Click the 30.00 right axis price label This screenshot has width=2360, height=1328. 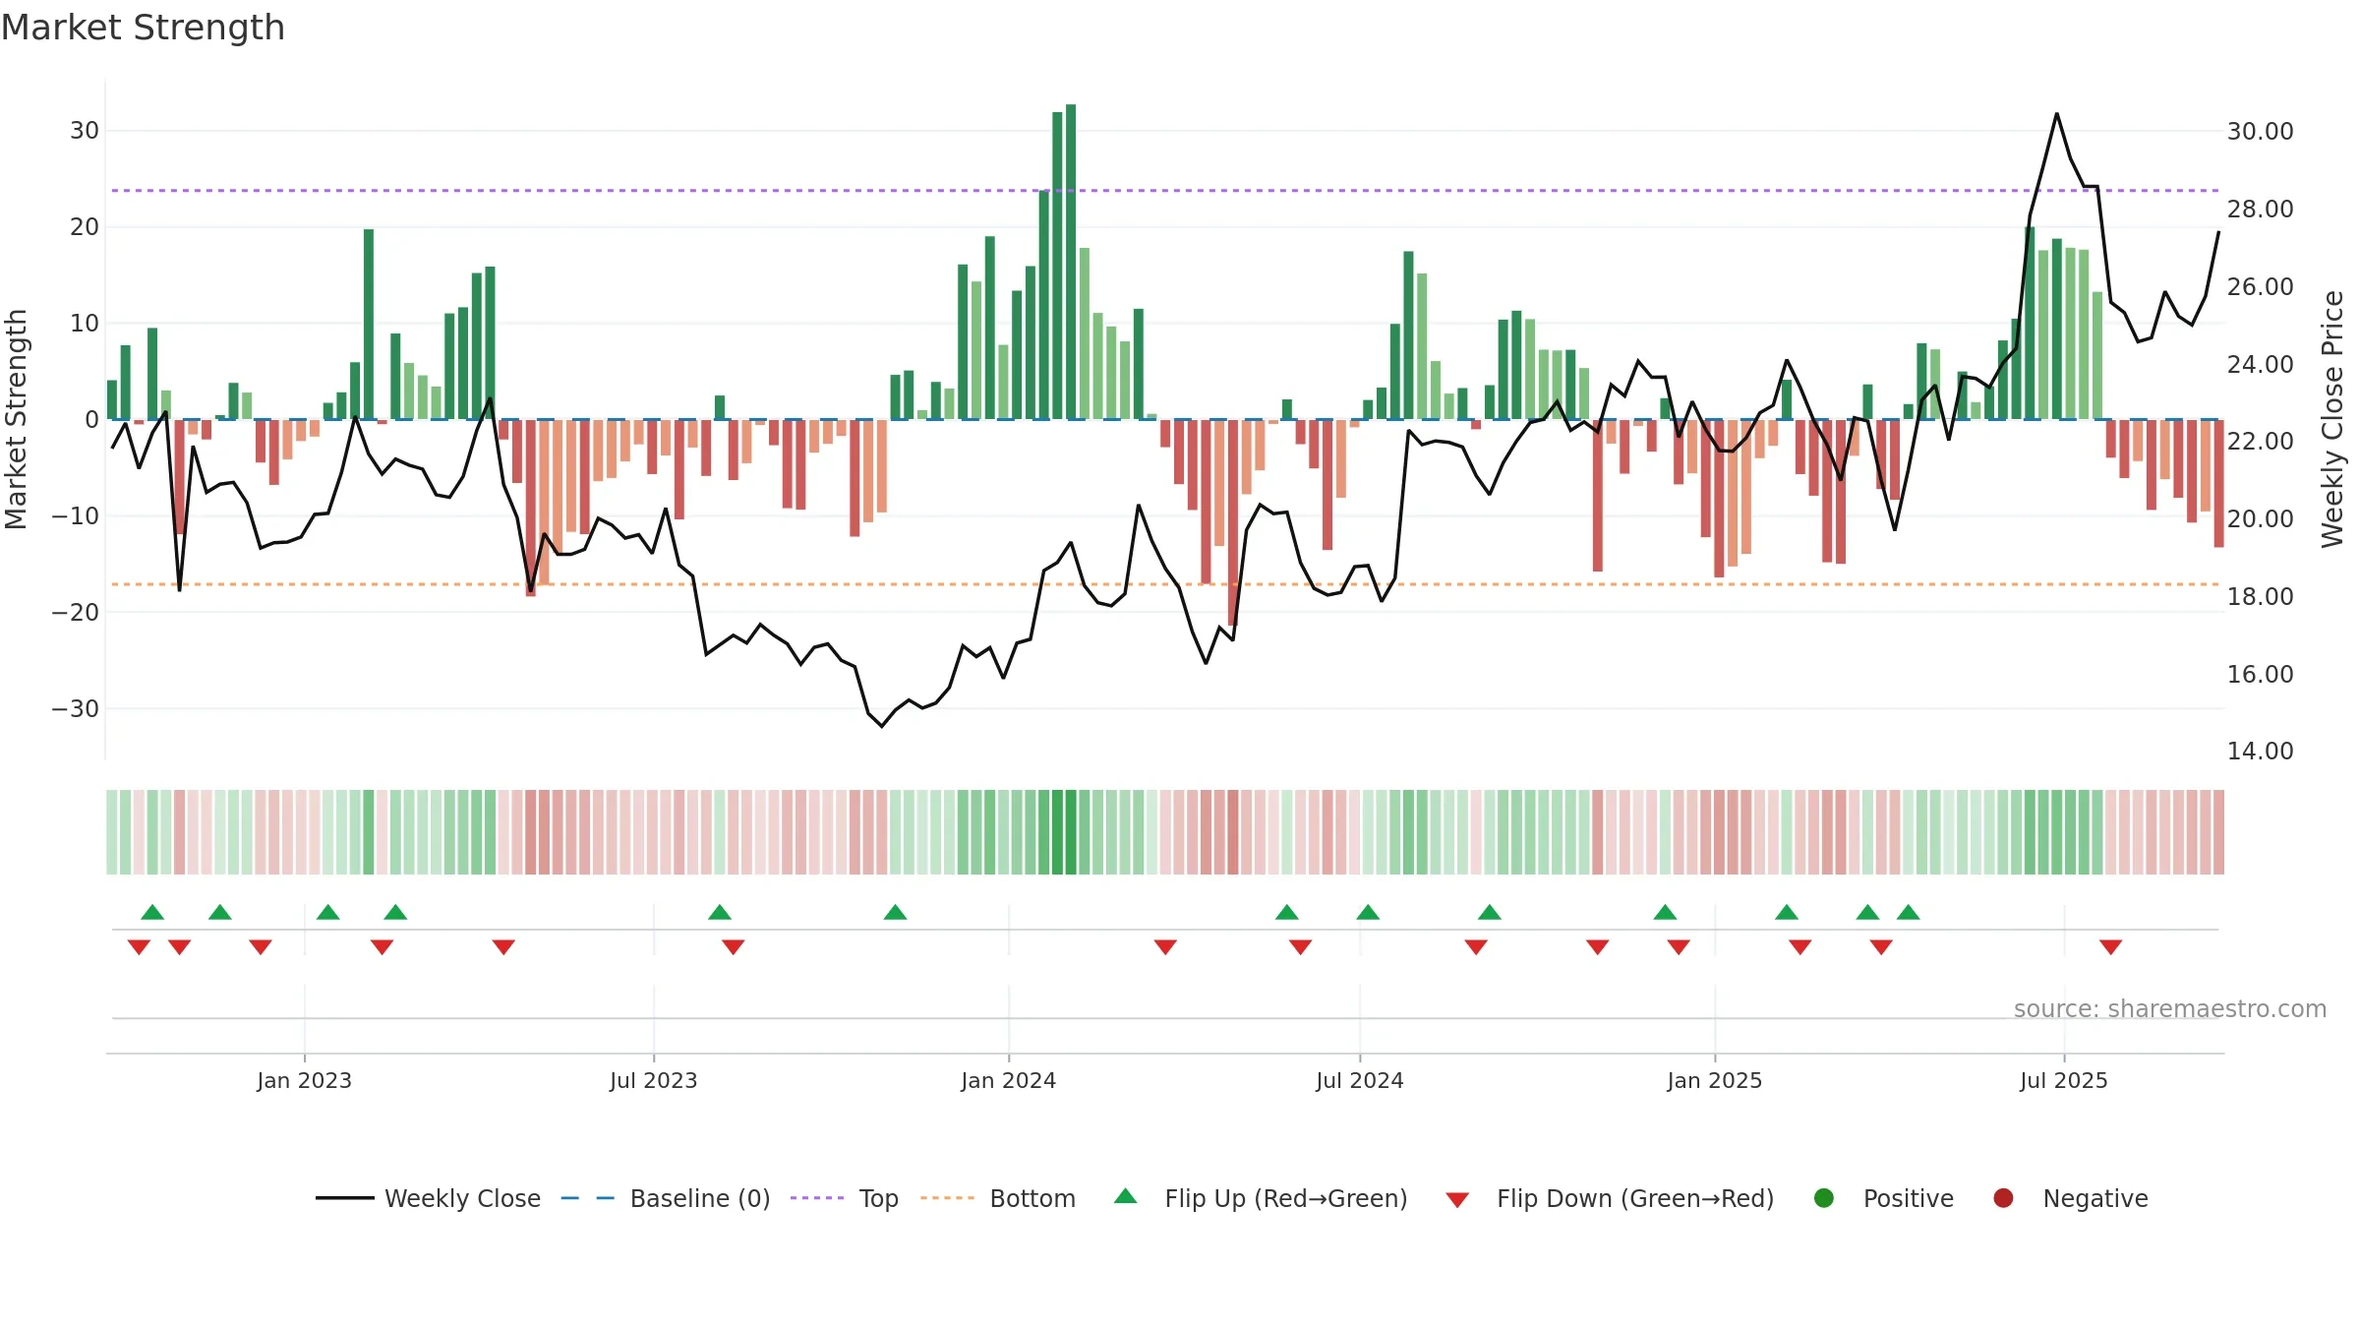pos(2260,131)
